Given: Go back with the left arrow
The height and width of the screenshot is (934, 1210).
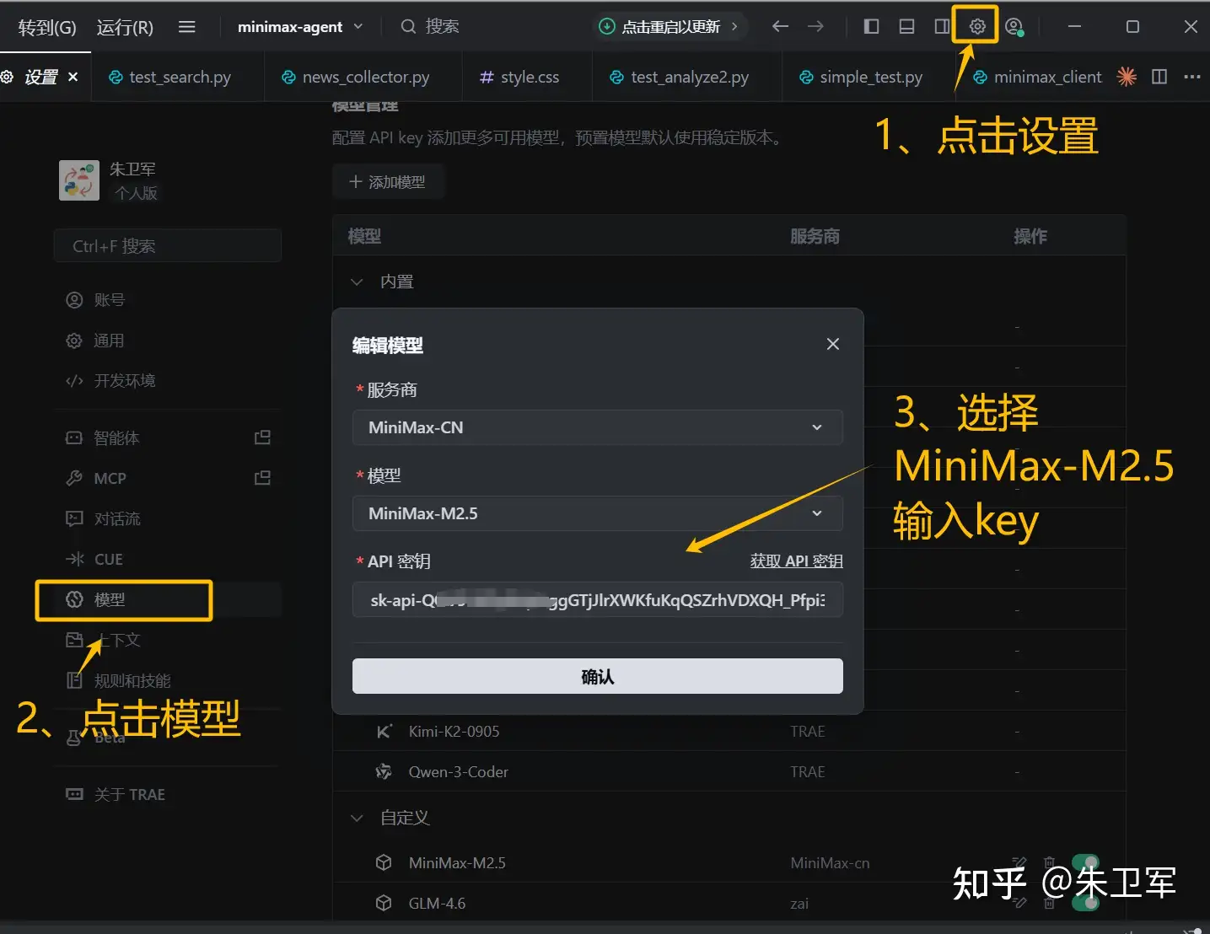Looking at the screenshot, I should [780, 26].
